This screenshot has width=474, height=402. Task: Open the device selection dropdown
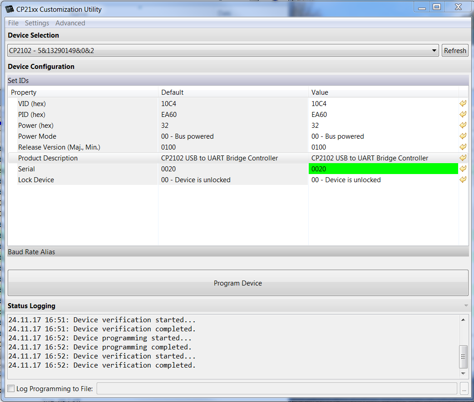point(223,50)
